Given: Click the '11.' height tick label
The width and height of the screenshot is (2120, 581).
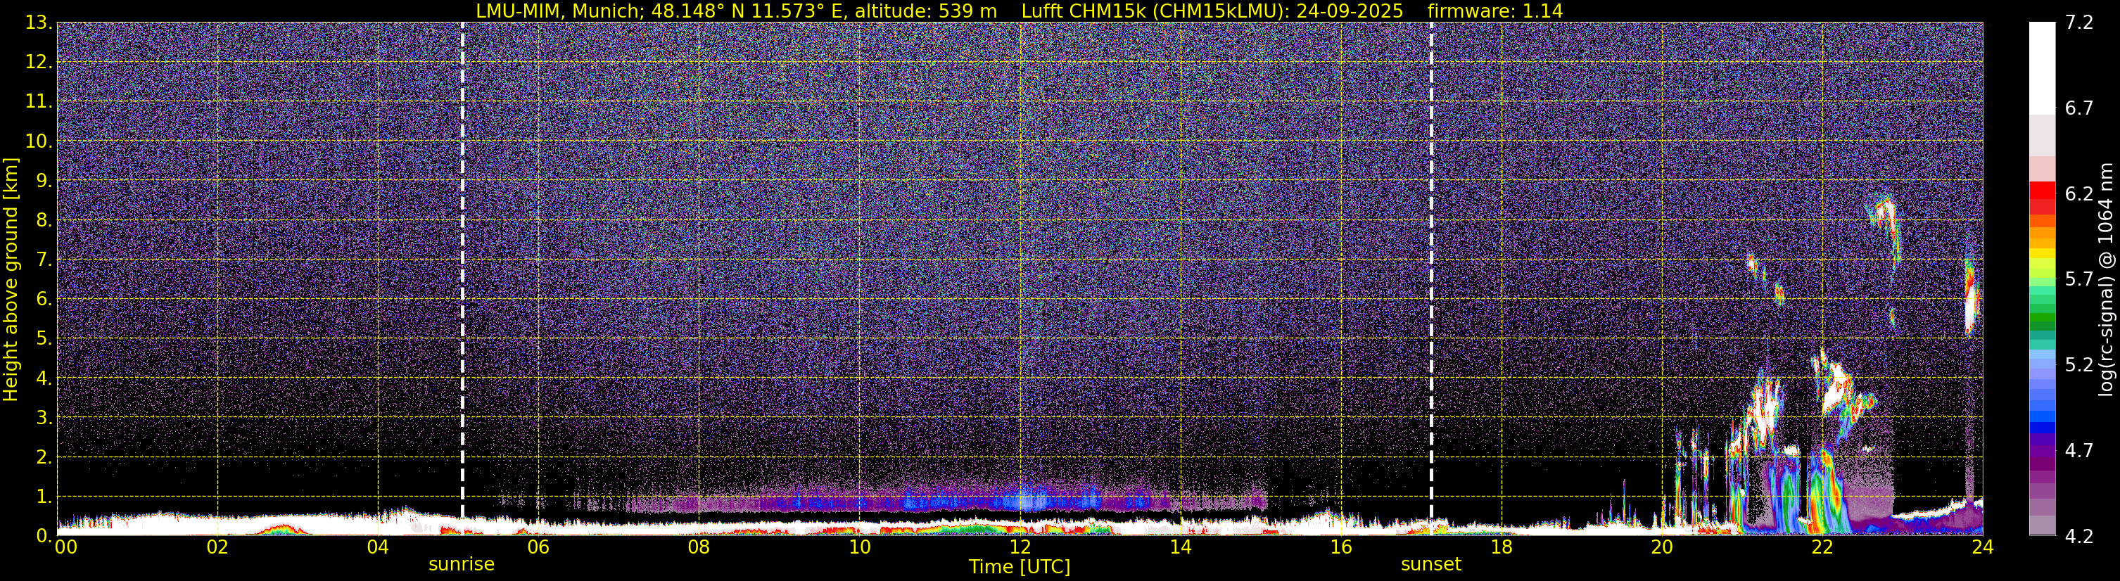Looking at the screenshot, I should (38, 101).
